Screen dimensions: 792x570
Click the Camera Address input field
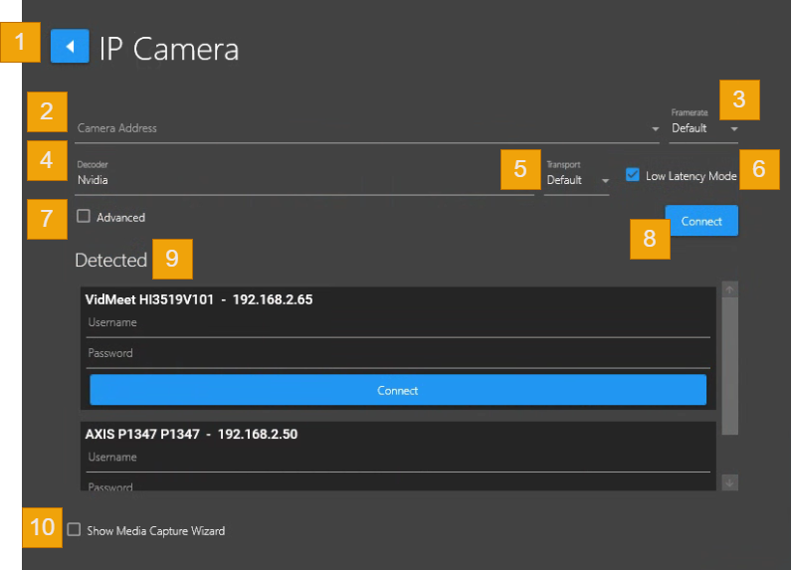point(358,128)
